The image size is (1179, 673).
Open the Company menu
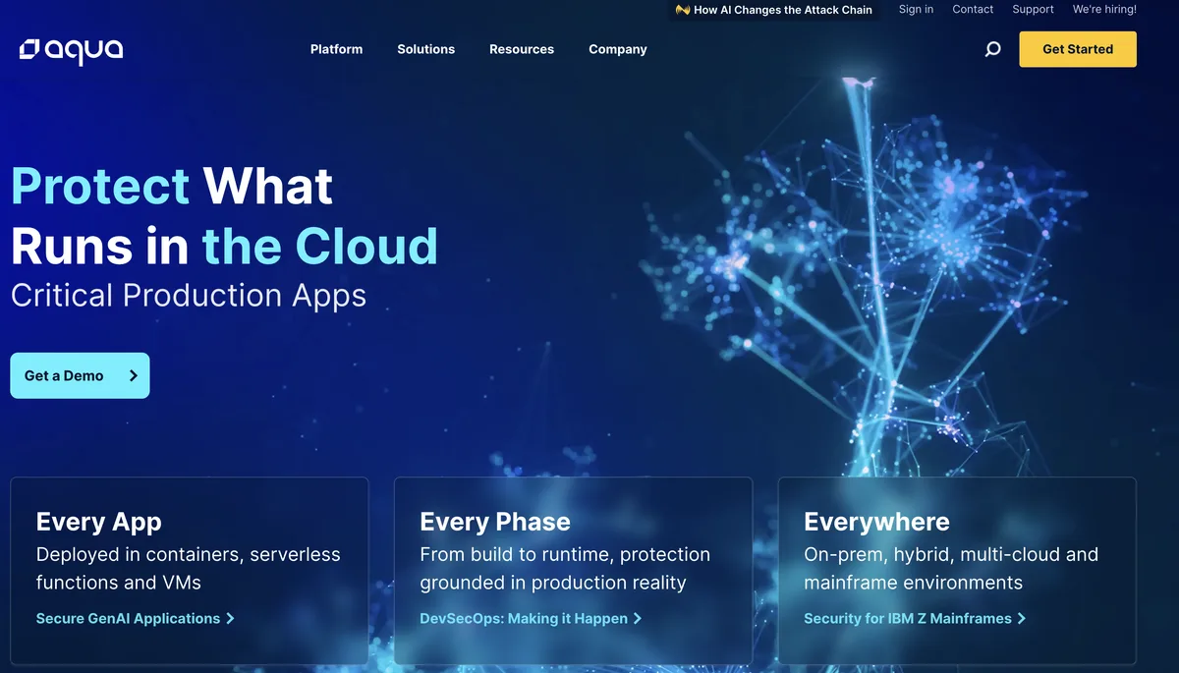click(618, 49)
